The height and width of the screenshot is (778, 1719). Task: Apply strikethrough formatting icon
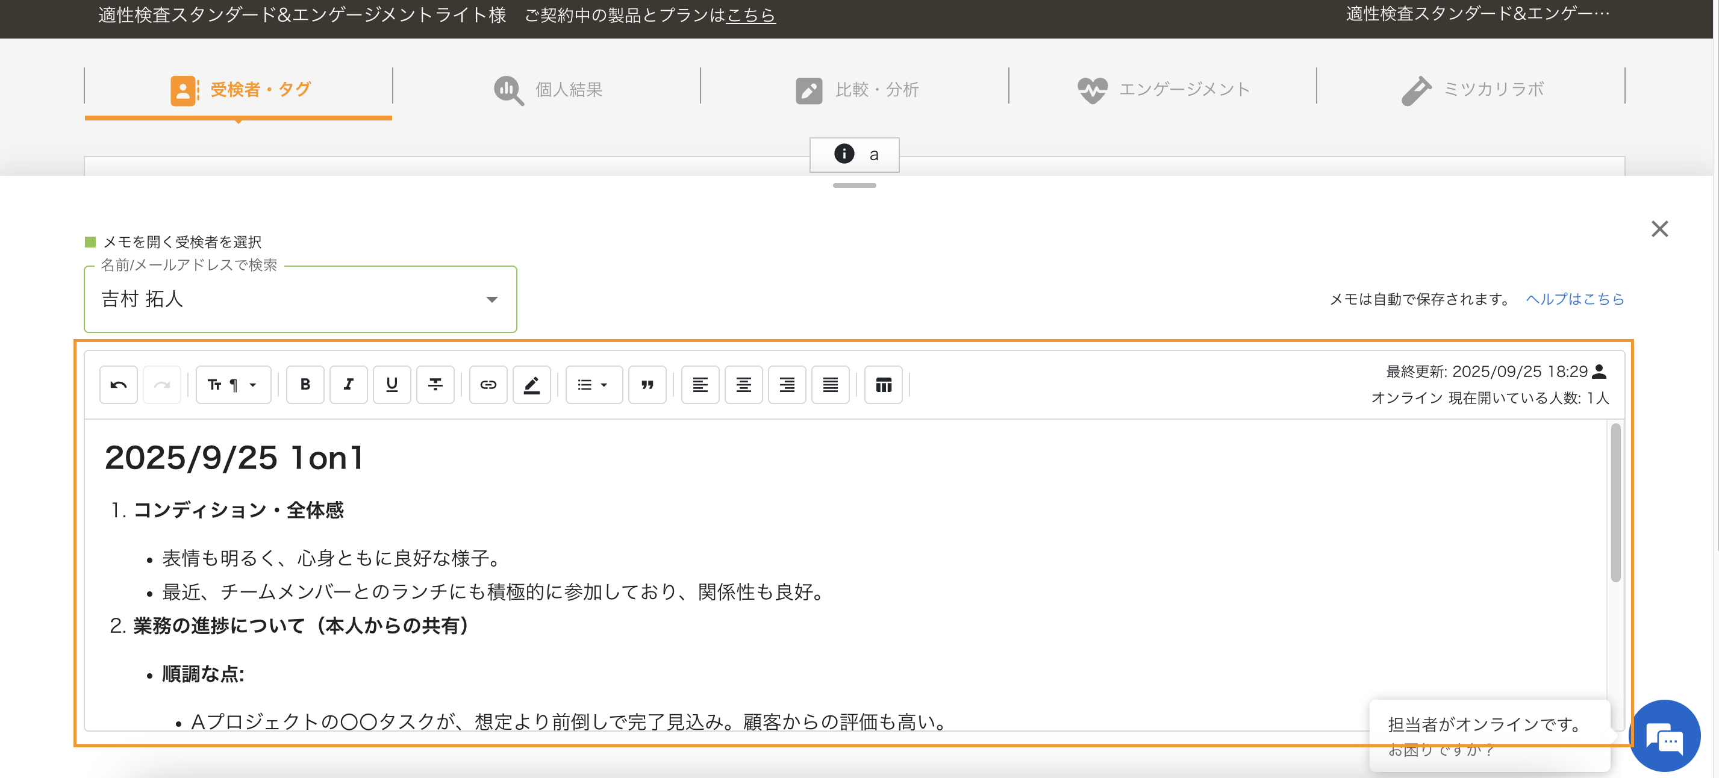435,385
